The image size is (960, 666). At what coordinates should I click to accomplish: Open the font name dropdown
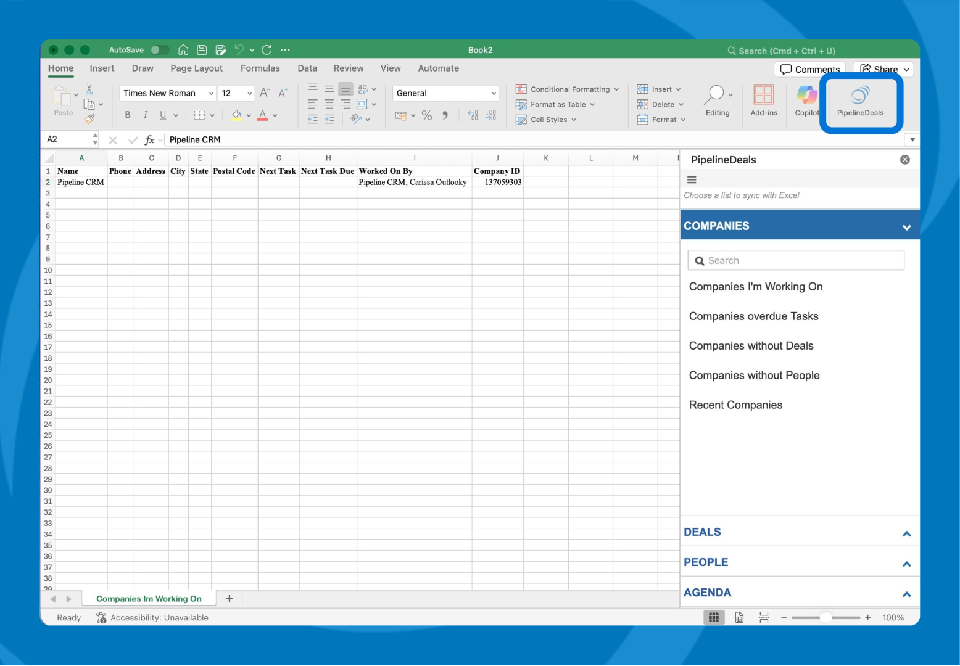pos(211,94)
